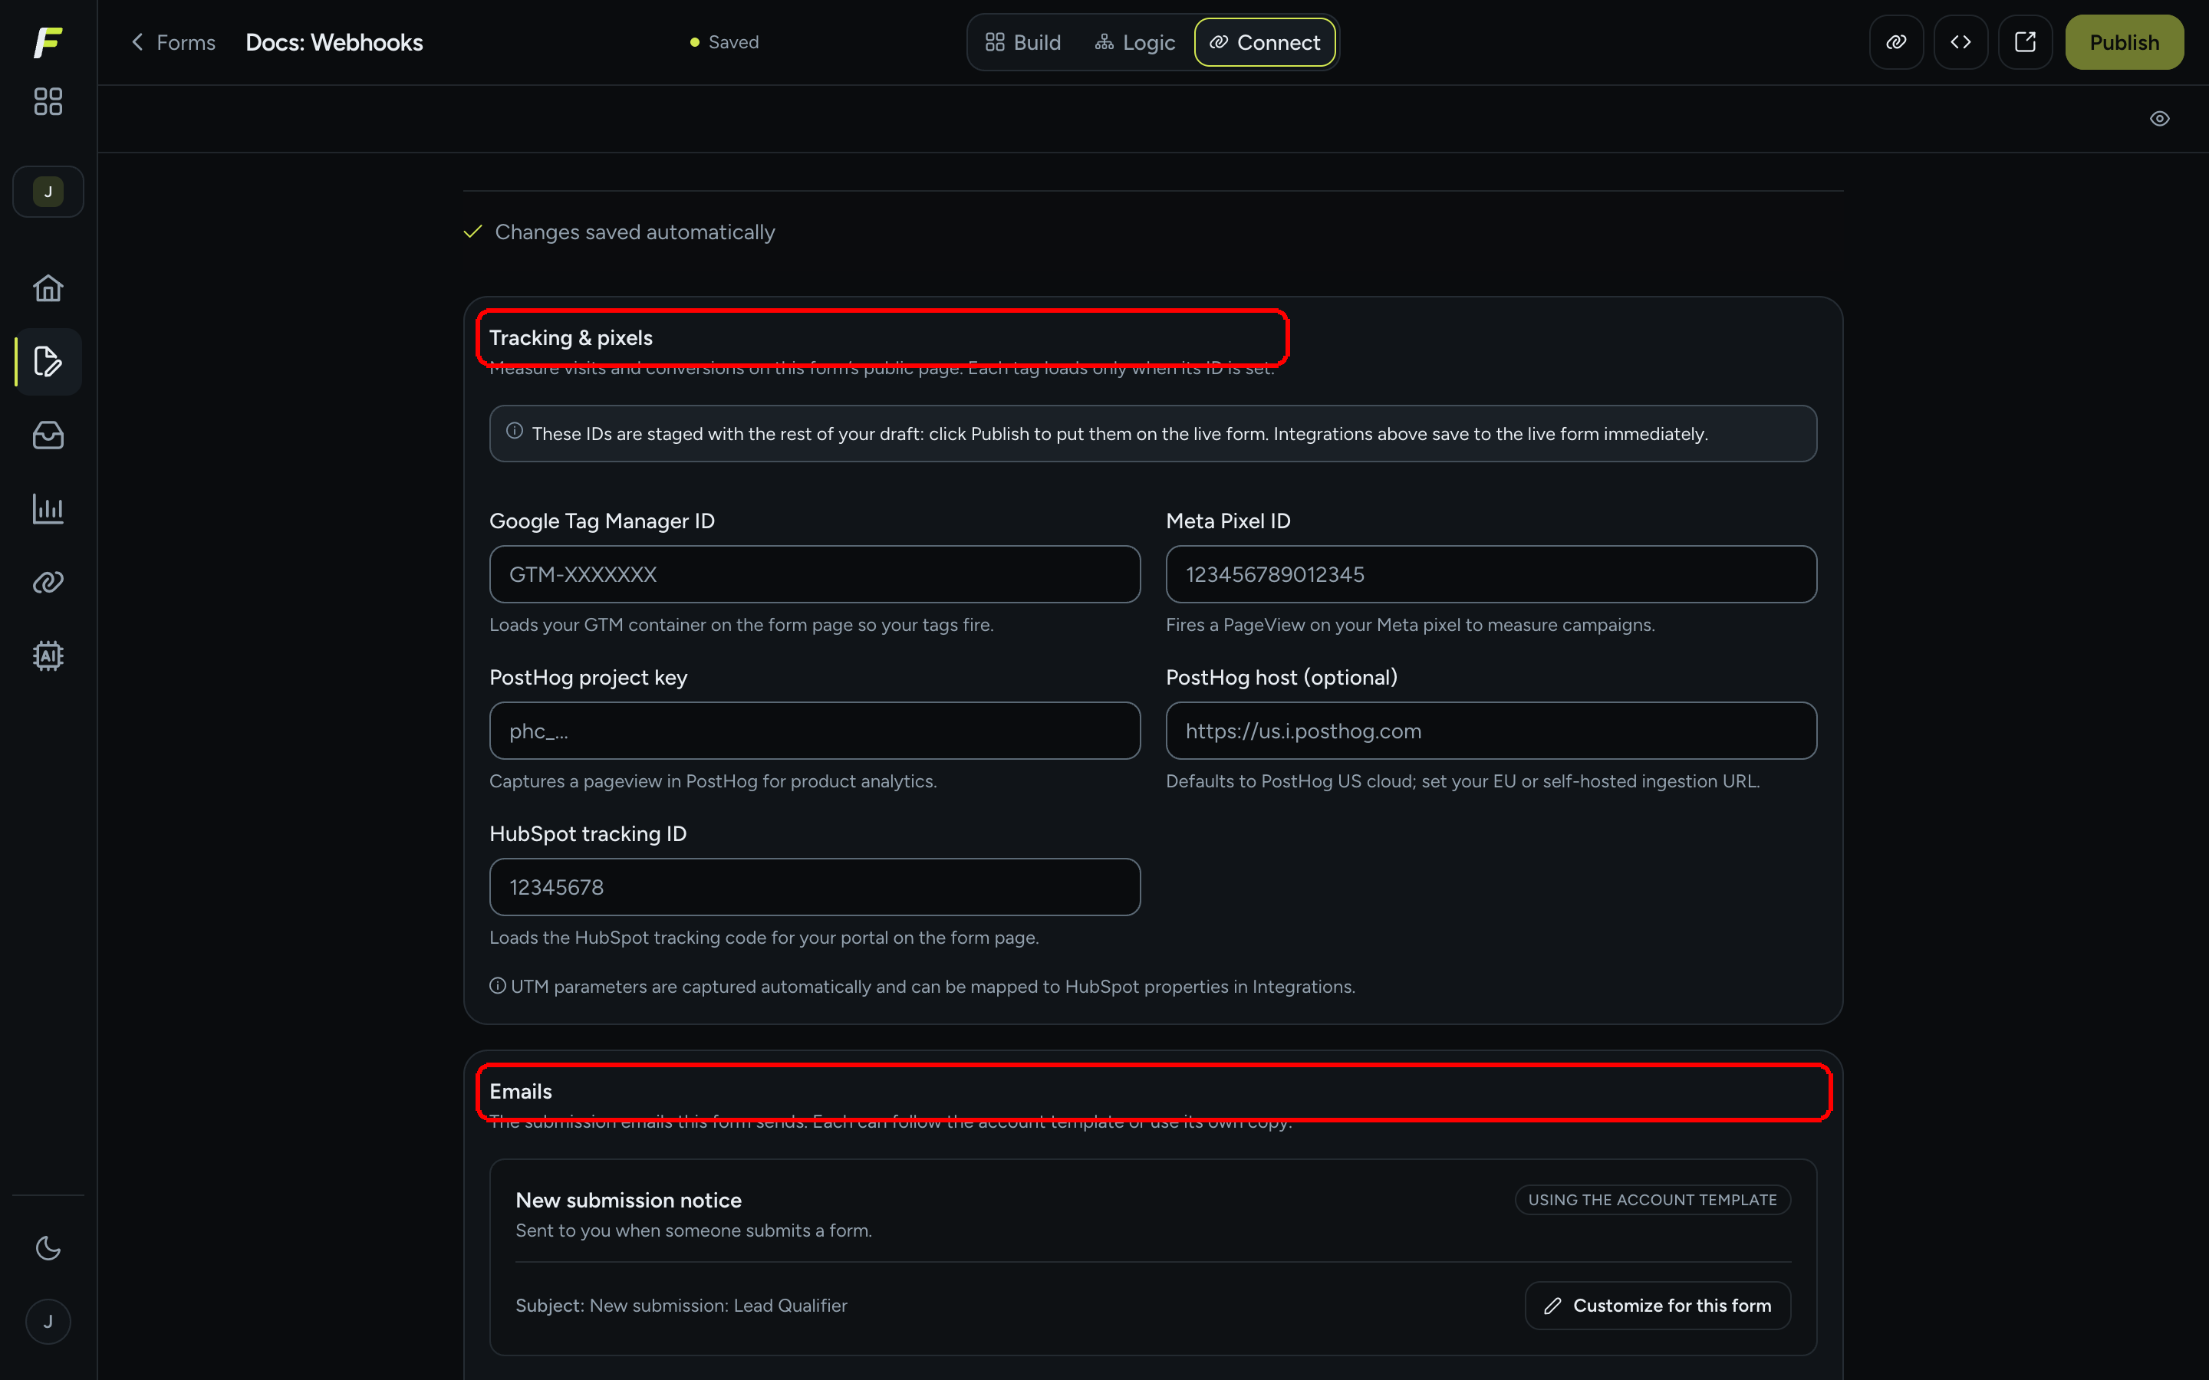This screenshot has height=1380, width=2209.
Task: Open the inbox icon in sidebar
Action: click(x=48, y=435)
